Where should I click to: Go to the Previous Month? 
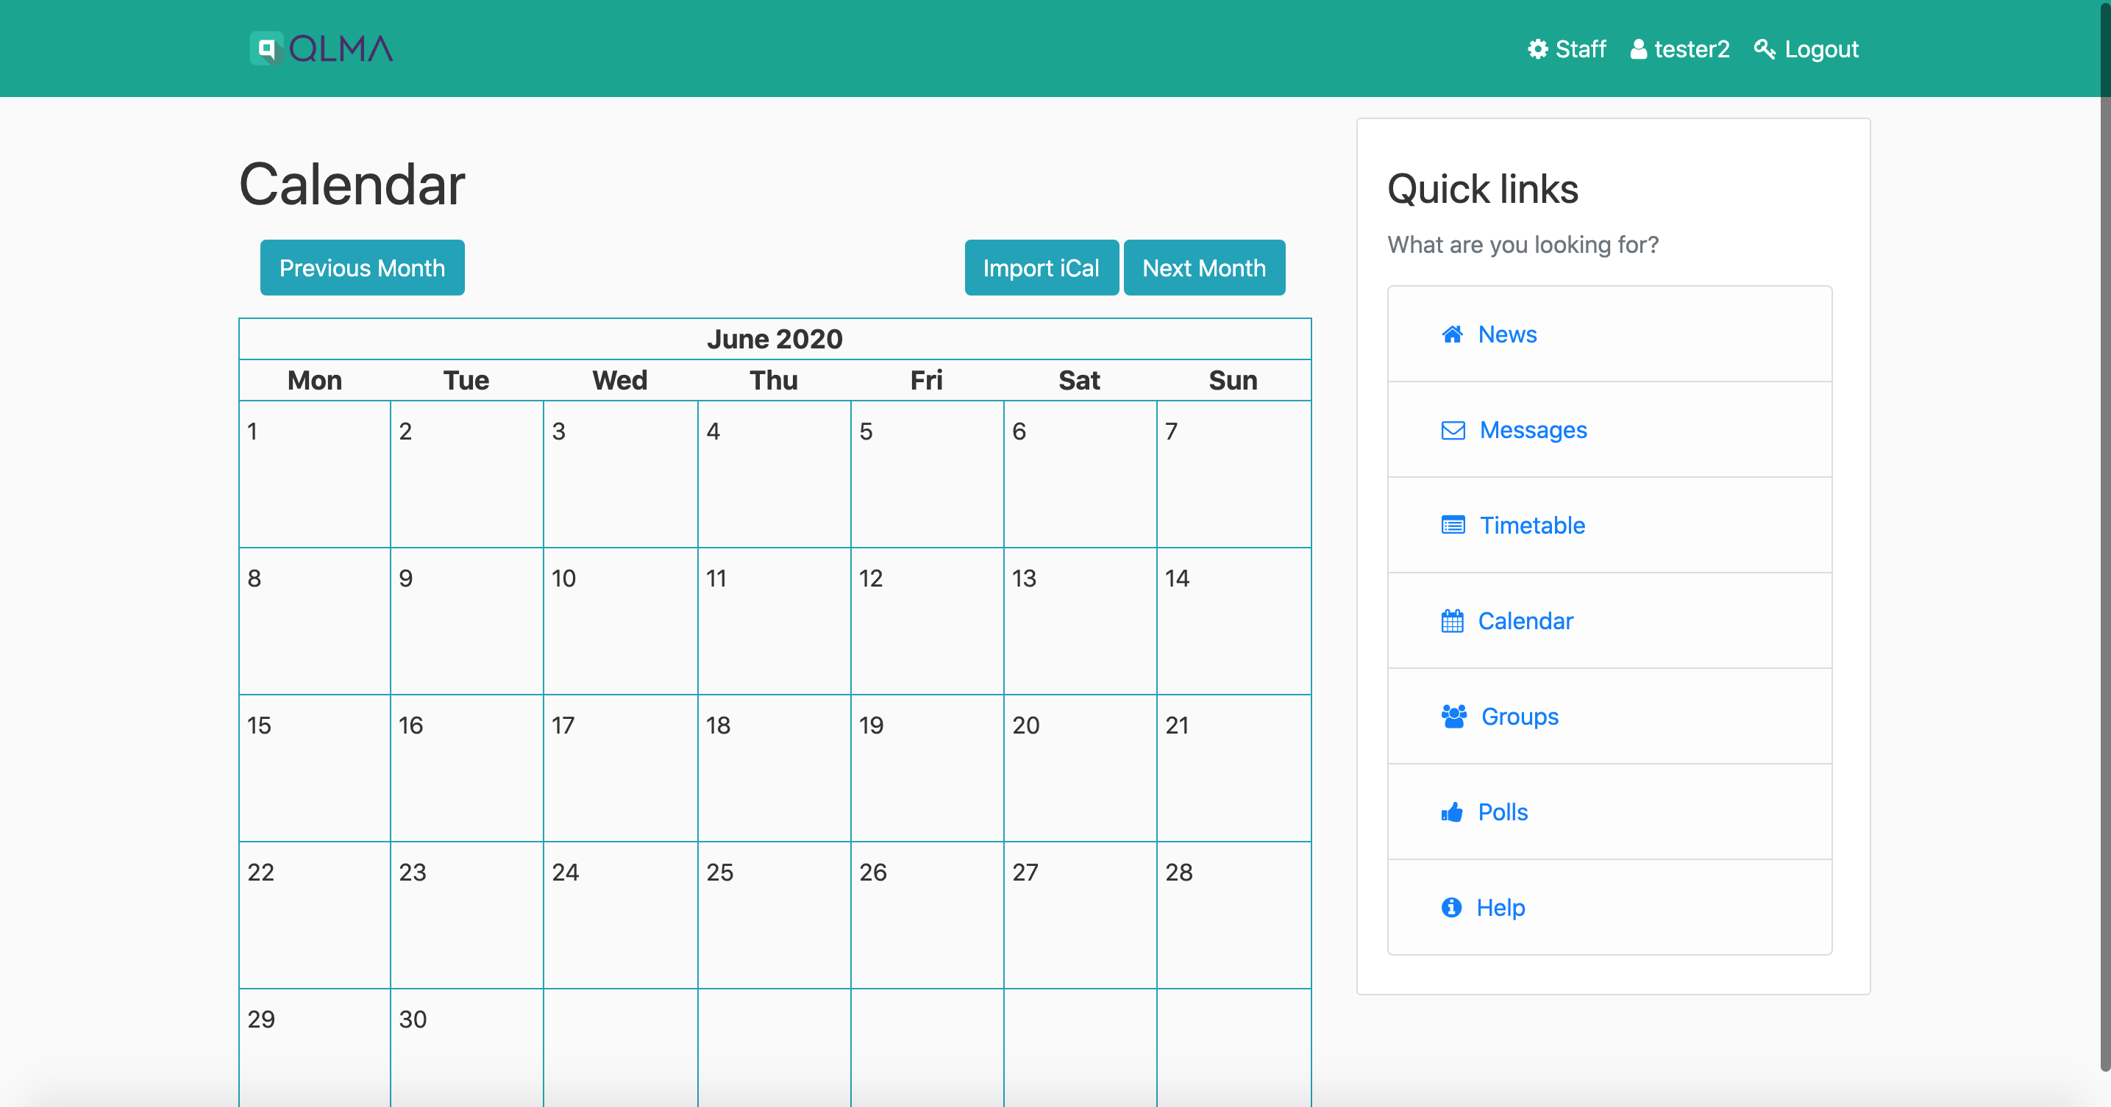(362, 268)
